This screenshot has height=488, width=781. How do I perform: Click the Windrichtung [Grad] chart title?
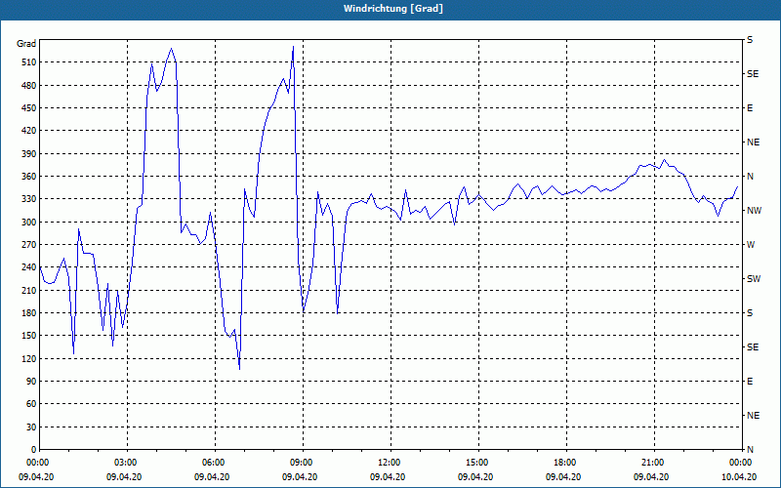click(x=393, y=9)
